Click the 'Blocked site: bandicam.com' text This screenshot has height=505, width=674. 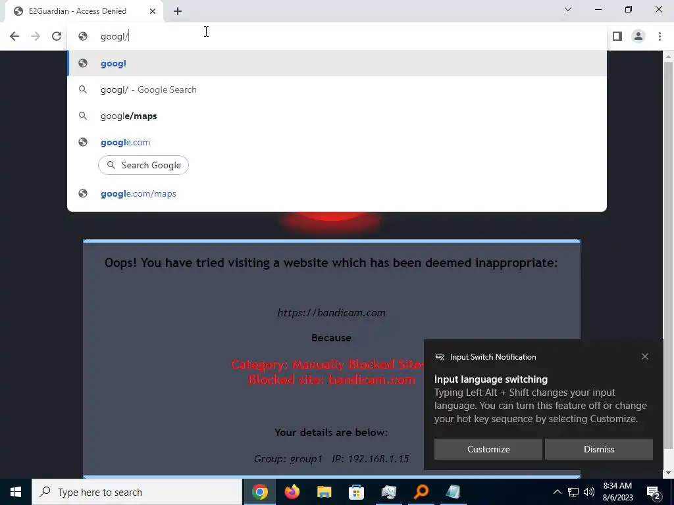[332, 380]
